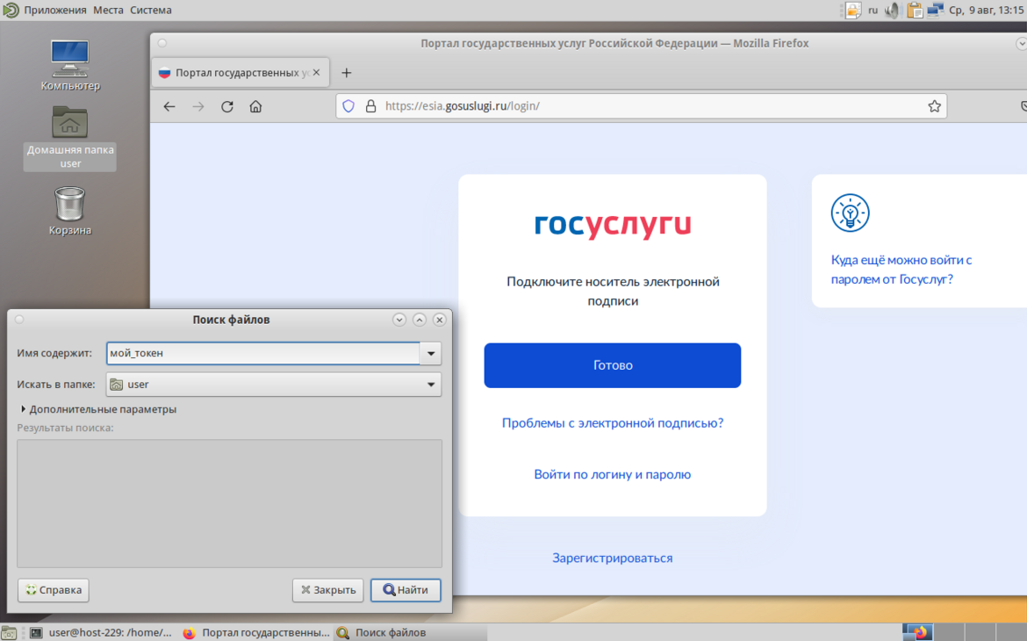
Task: Open Firefox tracking protection shield
Action: 348,106
